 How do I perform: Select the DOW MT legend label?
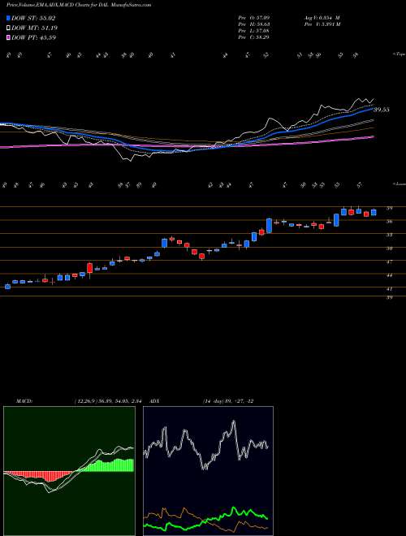34,28
